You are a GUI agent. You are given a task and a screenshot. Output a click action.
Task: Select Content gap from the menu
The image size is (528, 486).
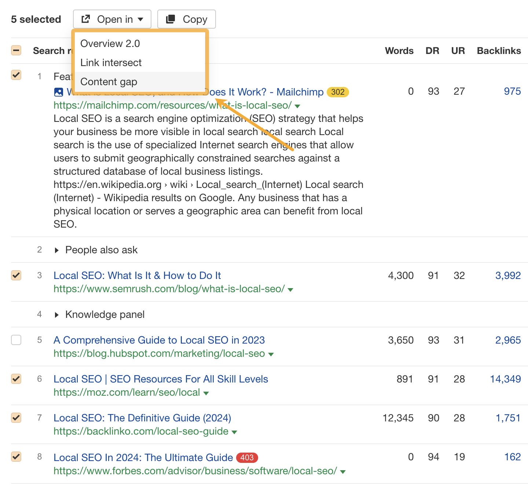[109, 81]
